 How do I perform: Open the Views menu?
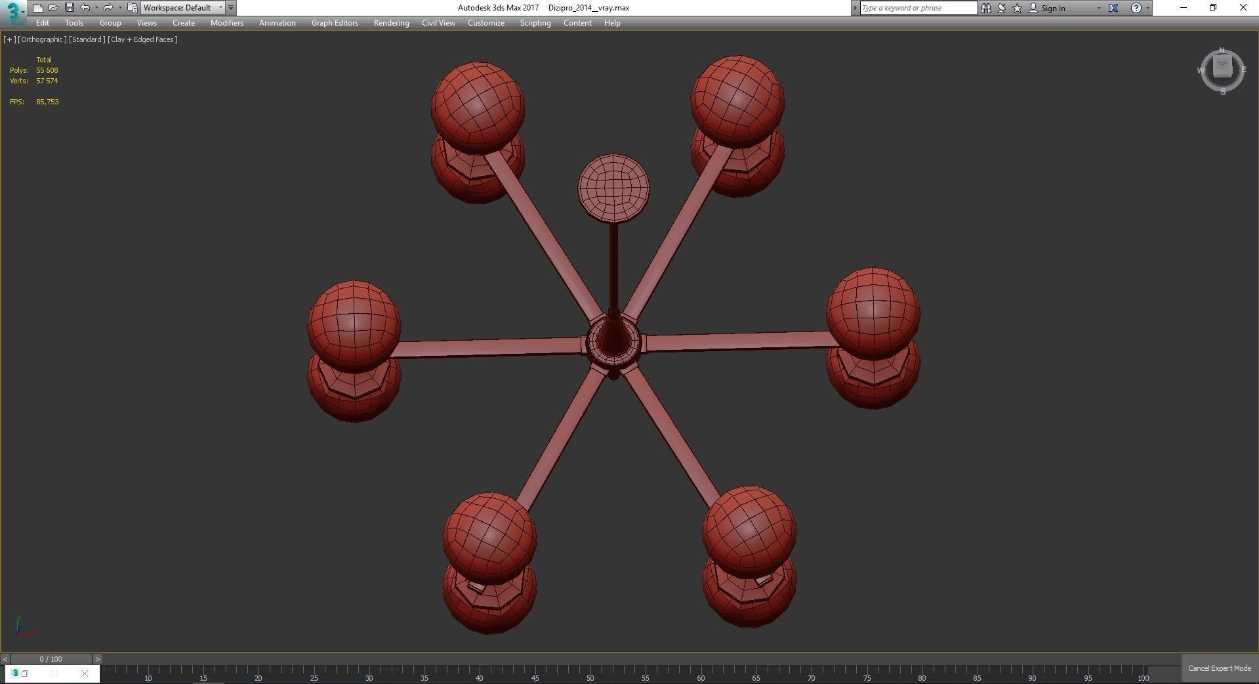(146, 23)
